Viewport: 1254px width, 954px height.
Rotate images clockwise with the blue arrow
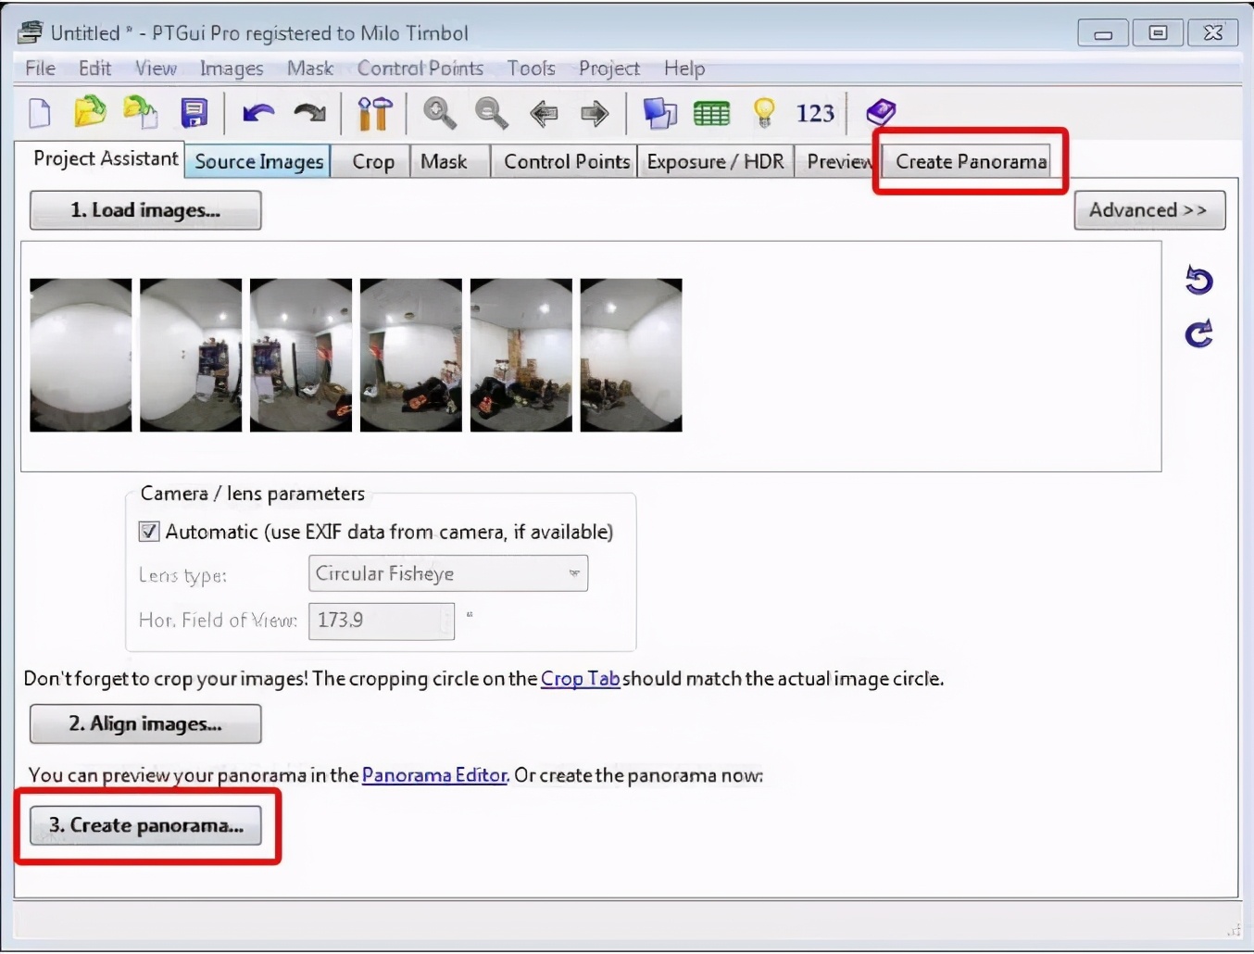click(x=1198, y=333)
